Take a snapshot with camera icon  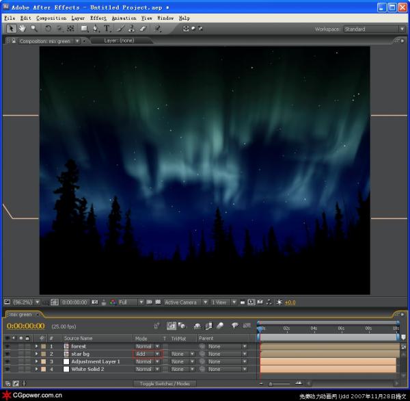pos(95,302)
